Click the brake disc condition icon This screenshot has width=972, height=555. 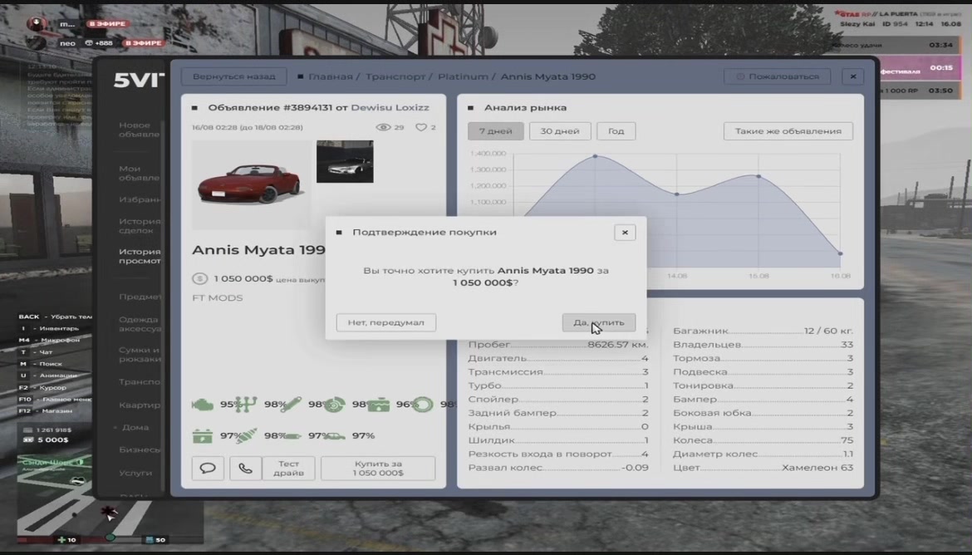pos(335,405)
